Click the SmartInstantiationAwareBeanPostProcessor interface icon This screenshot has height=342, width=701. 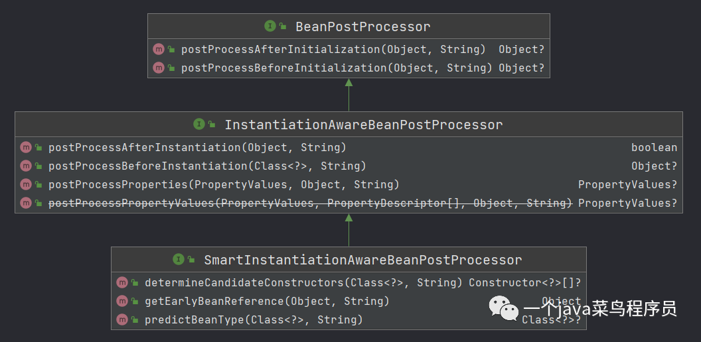point(179,259)
